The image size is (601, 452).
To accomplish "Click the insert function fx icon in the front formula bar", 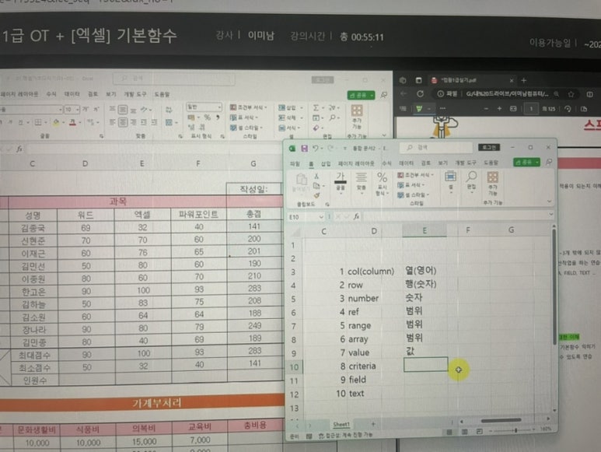I will tap(357, 216).
